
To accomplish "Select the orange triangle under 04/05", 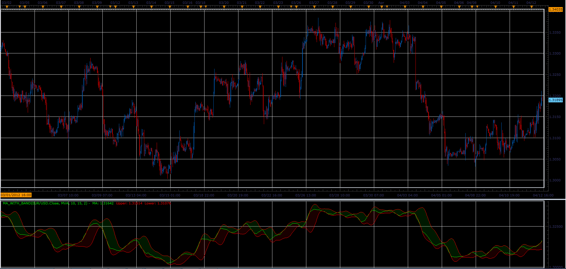I will pos(441,7).
